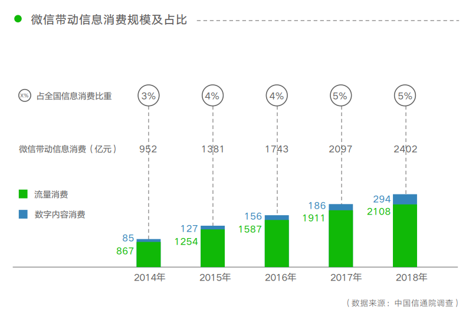Select the 3% circle above 2014
Screen dimensions: 469x320
149,96
